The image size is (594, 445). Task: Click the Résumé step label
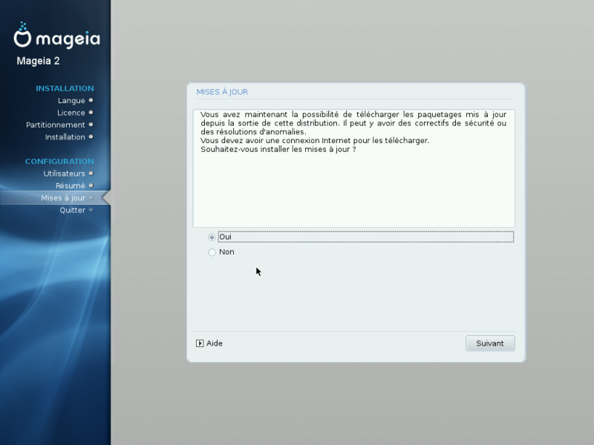coord(70,186)
